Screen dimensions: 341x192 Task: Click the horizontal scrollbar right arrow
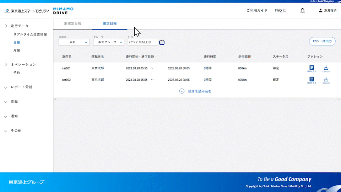tap(339, 99)
